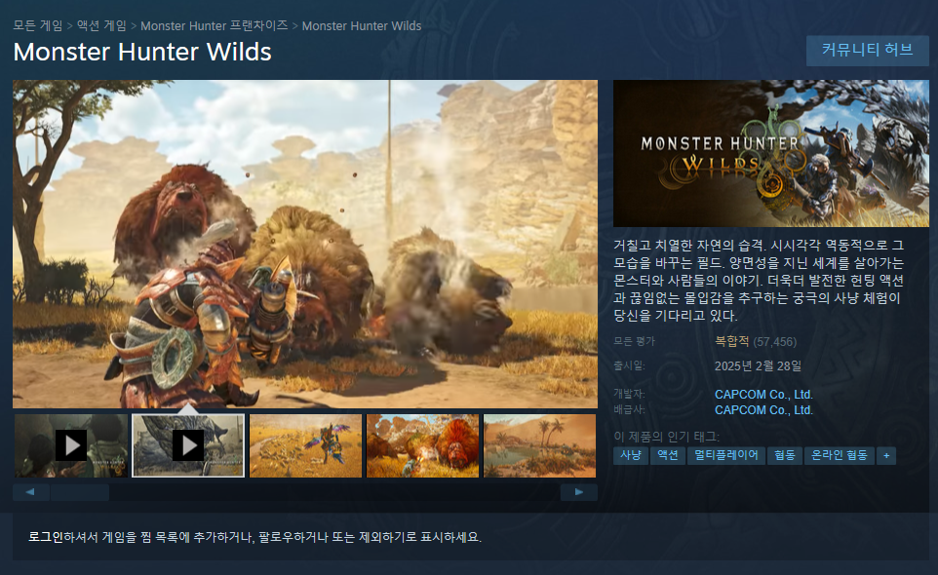Select the 협동 tag
This screenshot has width=938, height=575.
point(785,455)
